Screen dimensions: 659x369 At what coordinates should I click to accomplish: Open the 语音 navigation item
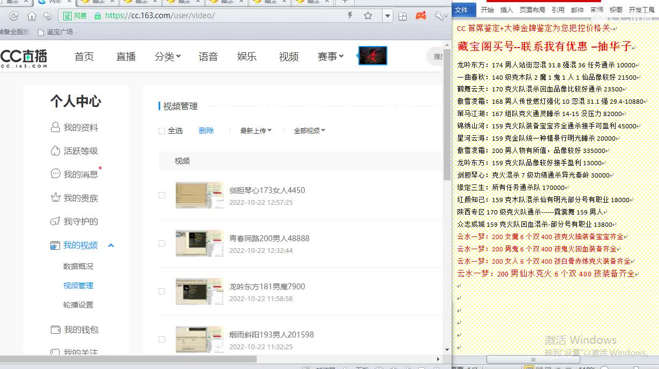tap(208, 56)
